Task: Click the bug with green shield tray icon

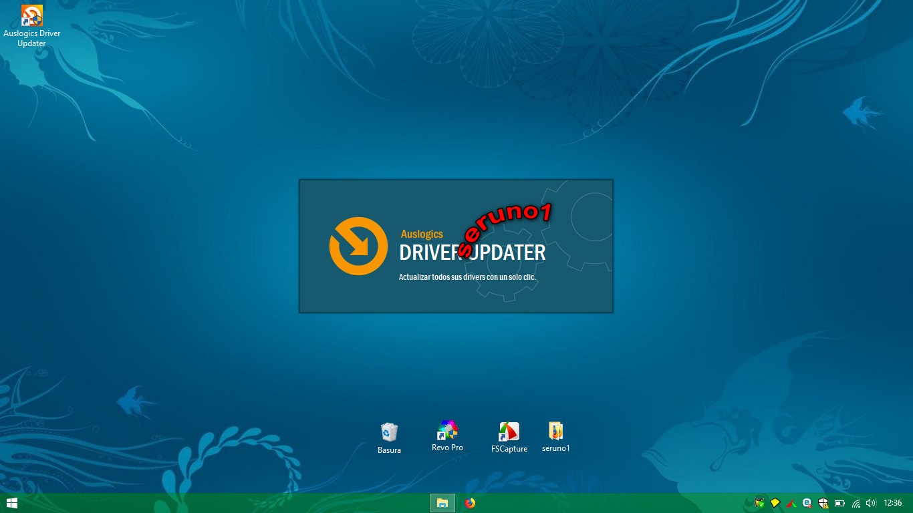Action: click(759, 503)
